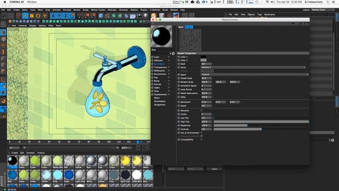Open the Material Manager Function menu

(x=31, y=153)
